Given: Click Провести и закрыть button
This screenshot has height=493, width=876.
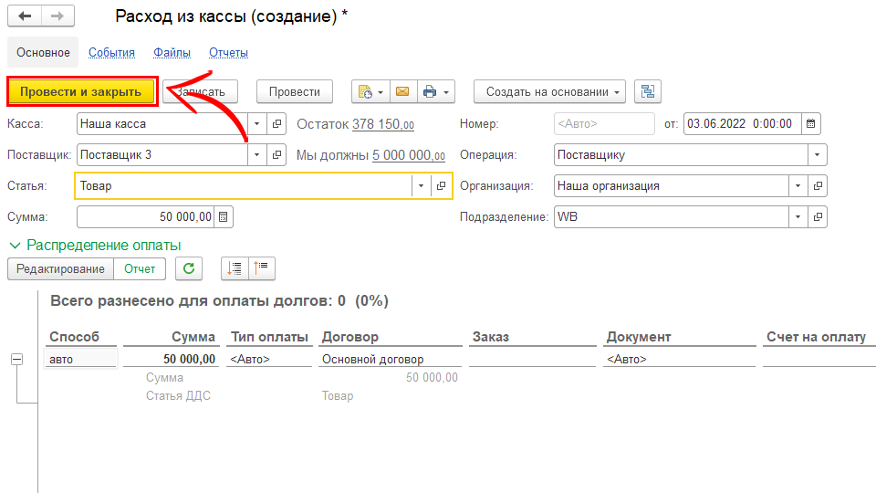Looking at the screenshot, I should tap(81, 91).
